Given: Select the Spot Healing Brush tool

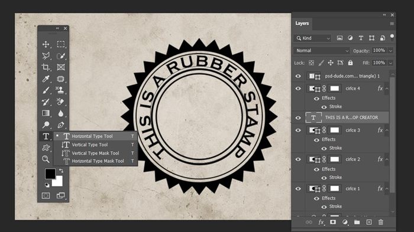Looking at the screenshot, I should tap(61, 79).
